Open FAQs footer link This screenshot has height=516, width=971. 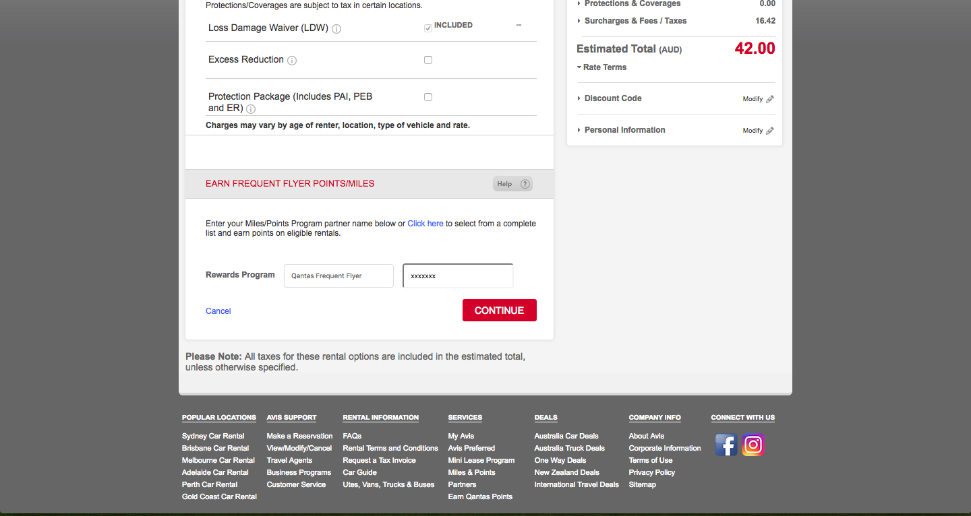pos(352,436)
